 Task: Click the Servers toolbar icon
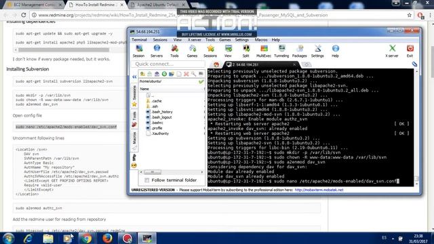157,52
